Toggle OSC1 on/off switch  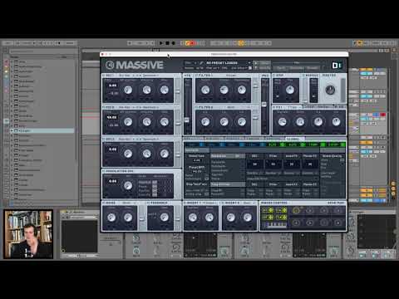click(104, 76)
